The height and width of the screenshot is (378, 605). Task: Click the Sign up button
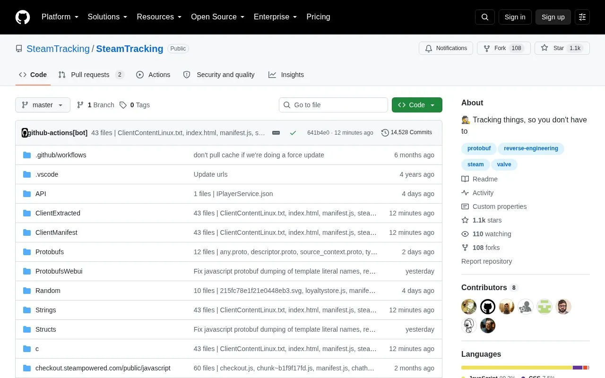pos(553,17)
